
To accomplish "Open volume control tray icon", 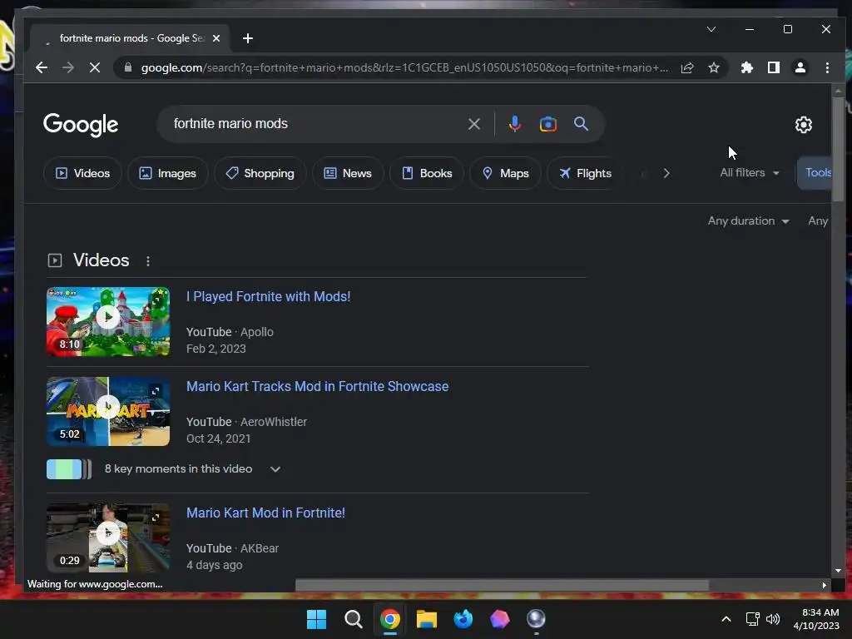I will (773, 619).
